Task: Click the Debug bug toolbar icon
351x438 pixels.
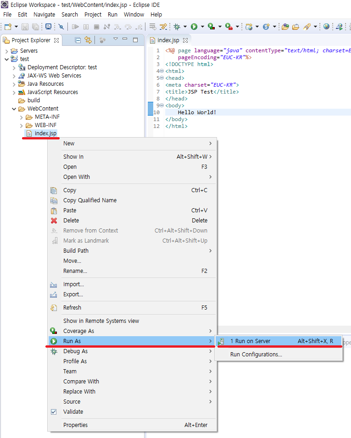Action: (177, 27)
